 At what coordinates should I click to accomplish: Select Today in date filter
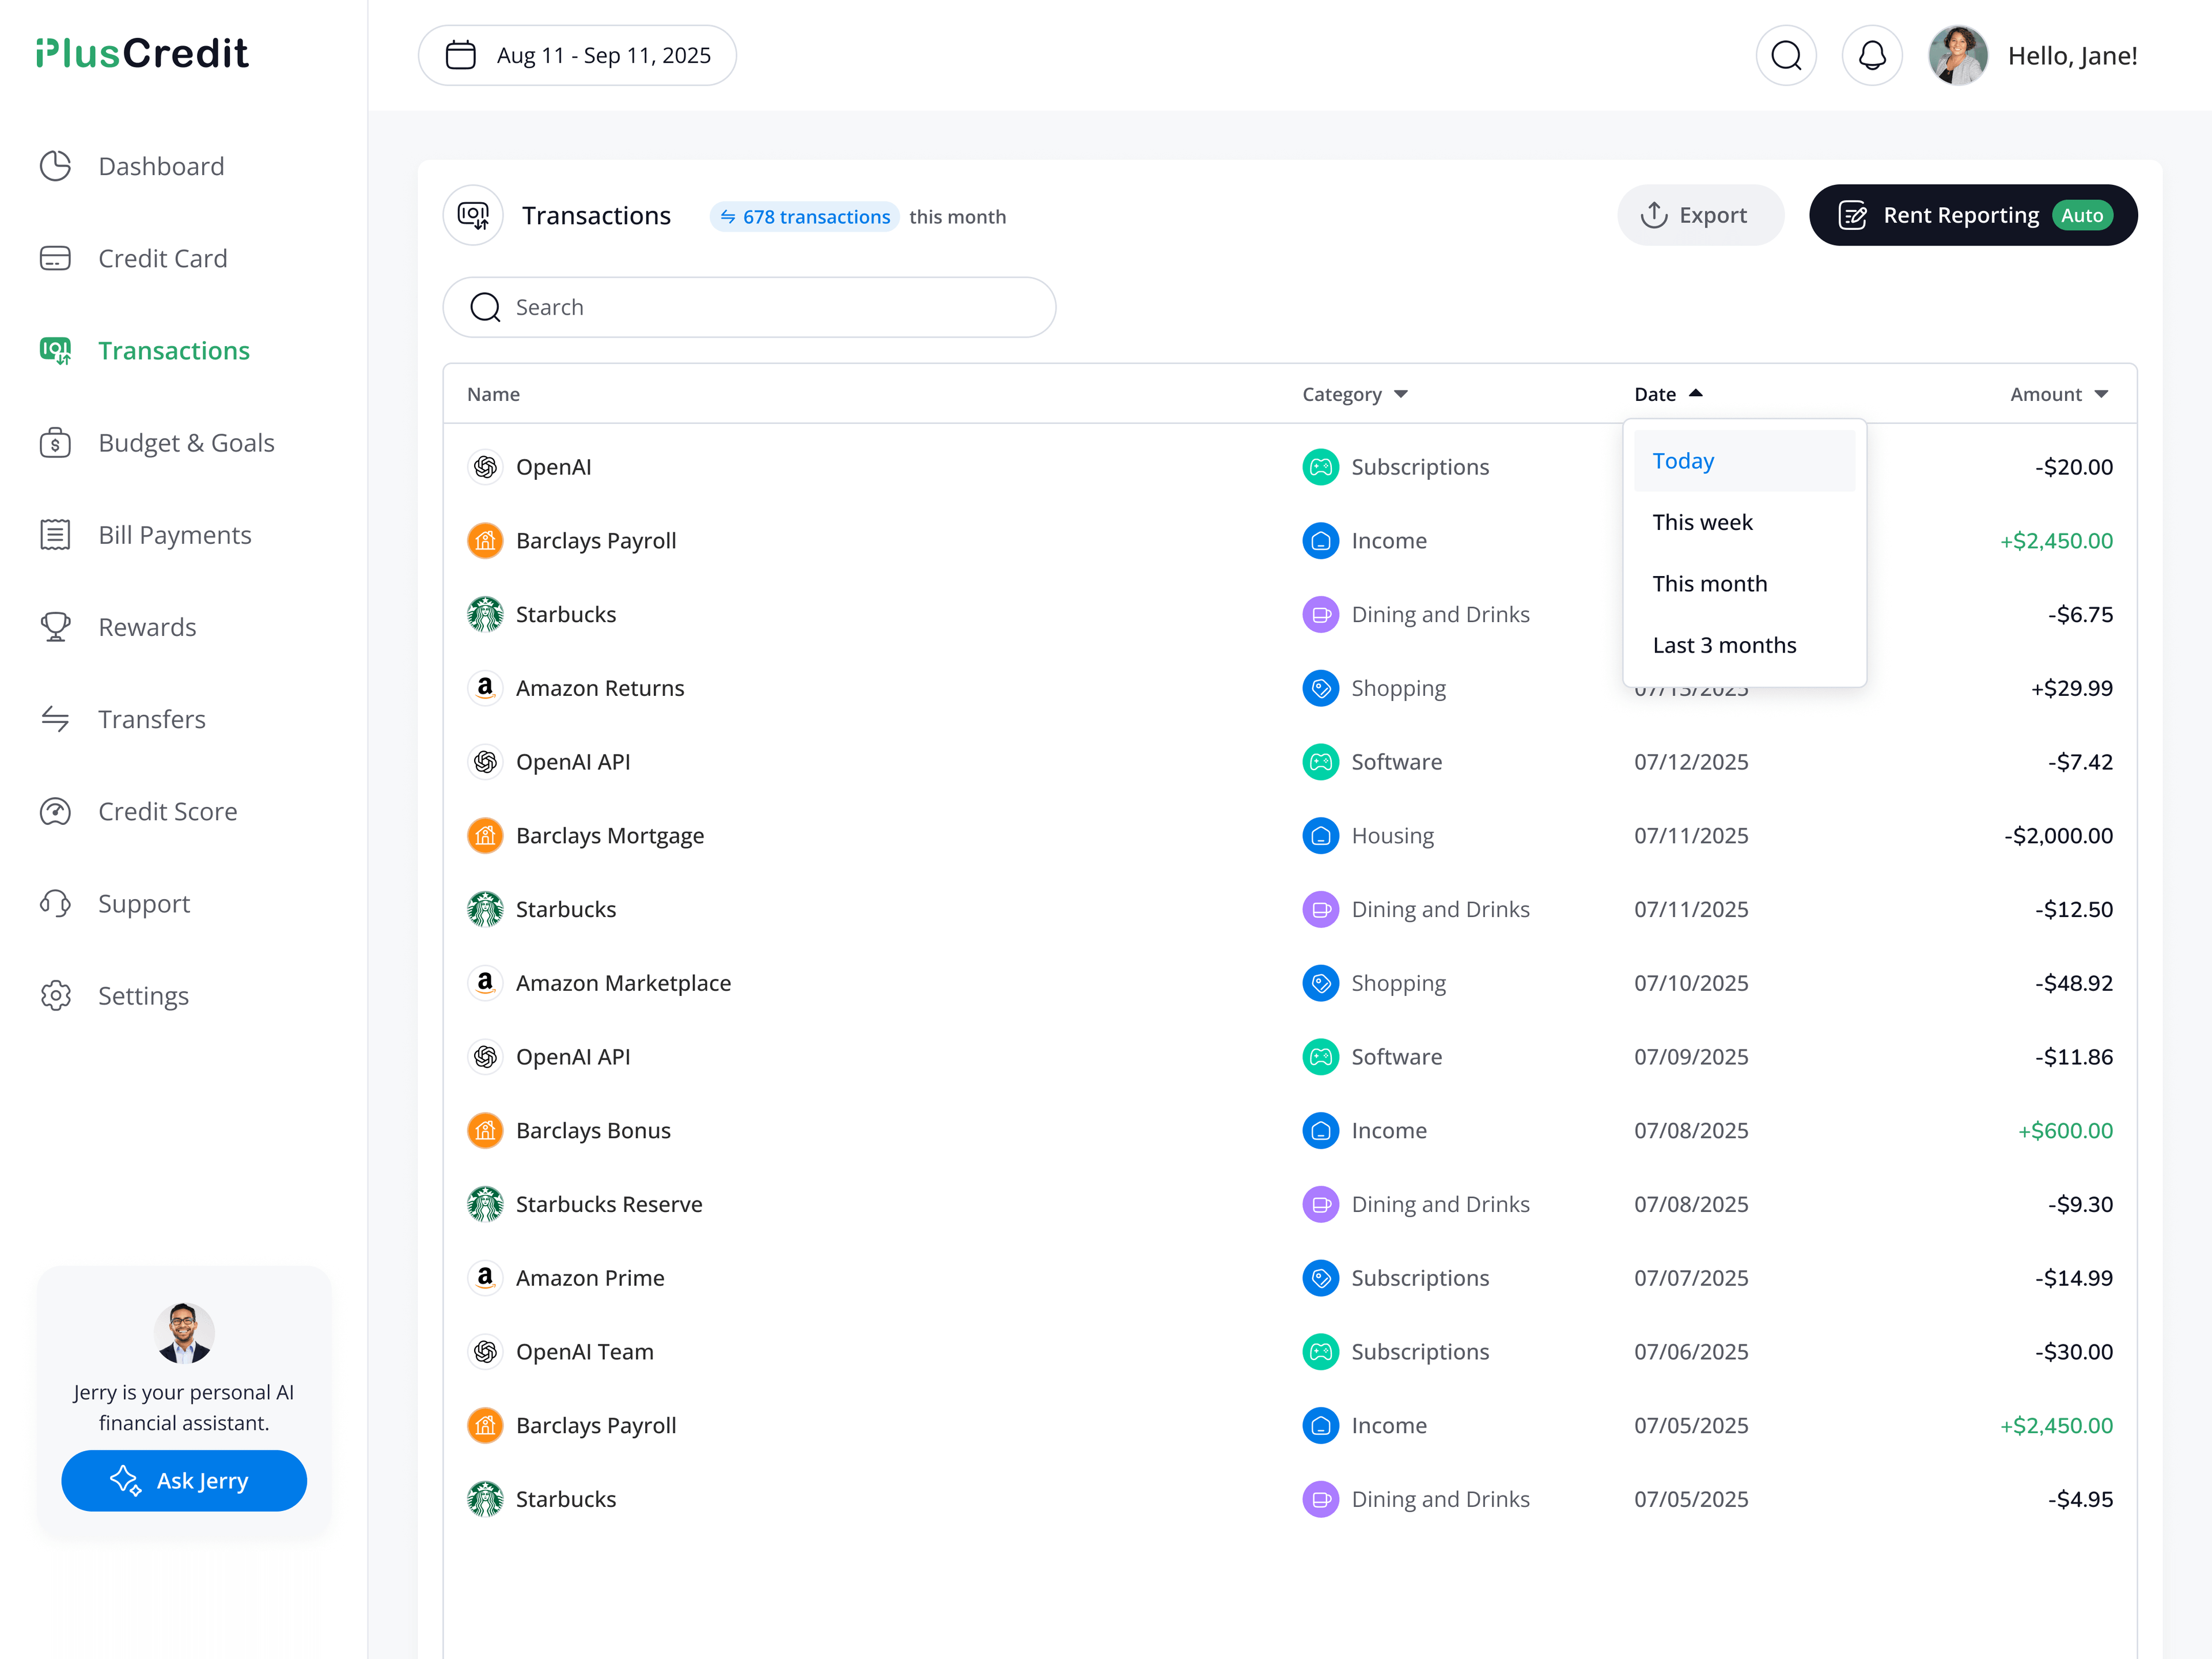[x=1744, y=461]
